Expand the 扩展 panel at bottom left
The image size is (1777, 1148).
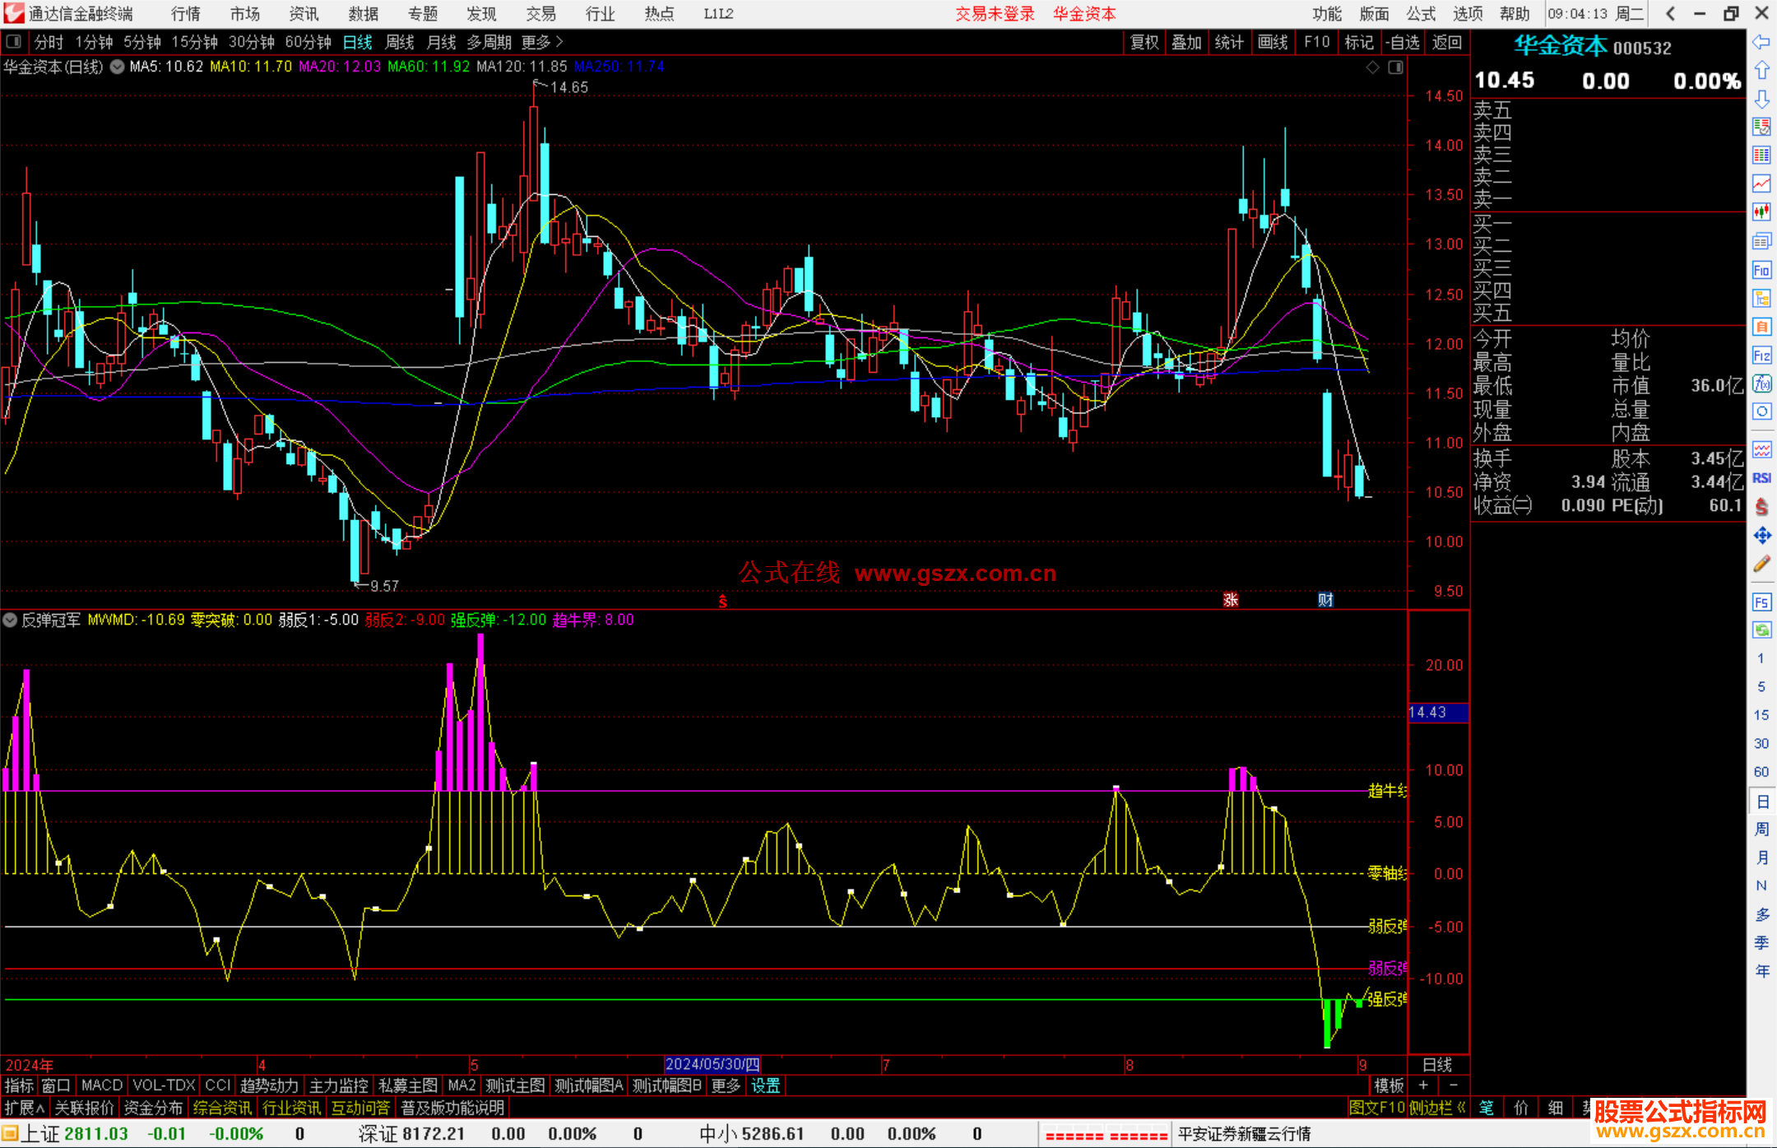coord(24,1108)
